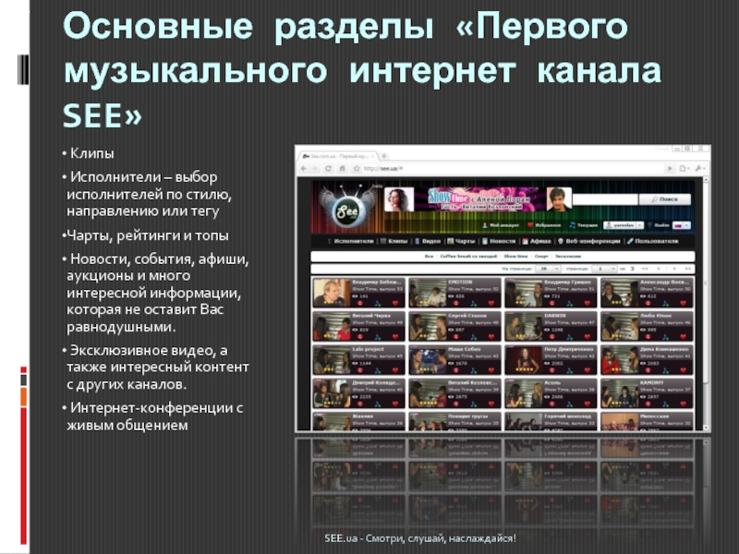Click the browser forward arrow
739x554 pixels.
point(314,169)
